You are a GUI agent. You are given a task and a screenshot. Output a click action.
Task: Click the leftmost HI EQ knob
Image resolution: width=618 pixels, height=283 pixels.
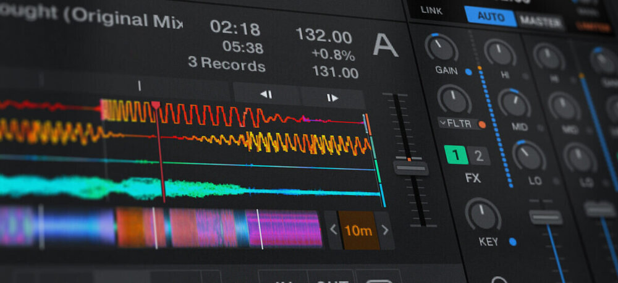(500, 53)
